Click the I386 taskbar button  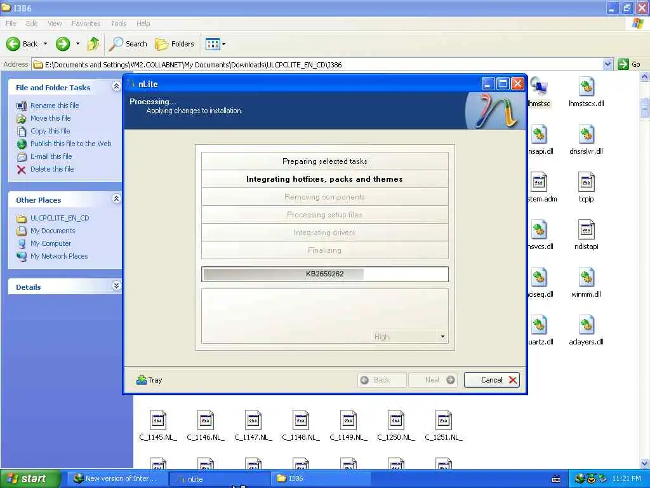point(320,478)
